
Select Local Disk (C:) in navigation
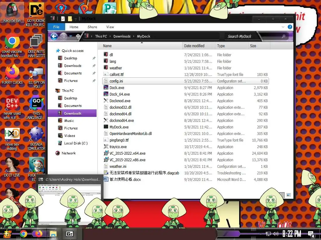(x=76, y=143)
